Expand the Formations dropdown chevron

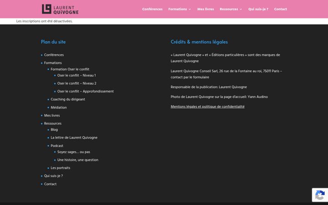pos(190,9)
